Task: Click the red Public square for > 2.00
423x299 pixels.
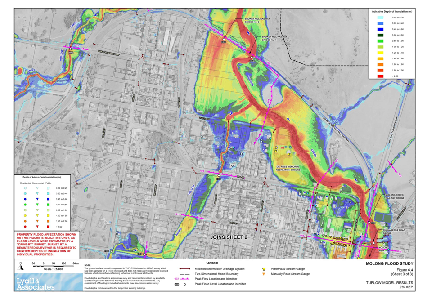Action: point(48,227)
